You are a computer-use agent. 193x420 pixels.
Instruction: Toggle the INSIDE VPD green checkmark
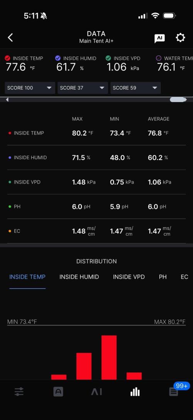108,58
